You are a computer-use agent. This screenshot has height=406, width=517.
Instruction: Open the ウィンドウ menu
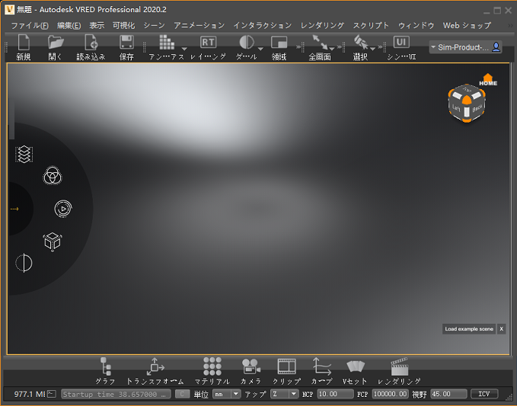click(416, 25)
